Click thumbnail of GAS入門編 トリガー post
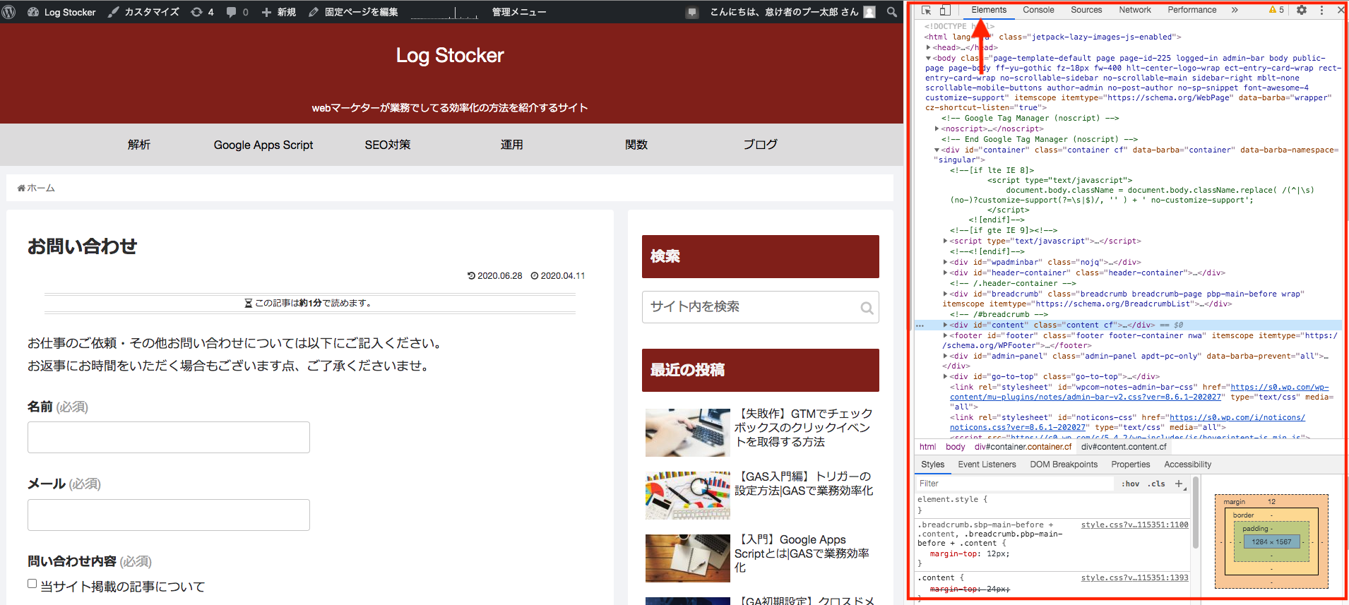 tap(688, 496)
